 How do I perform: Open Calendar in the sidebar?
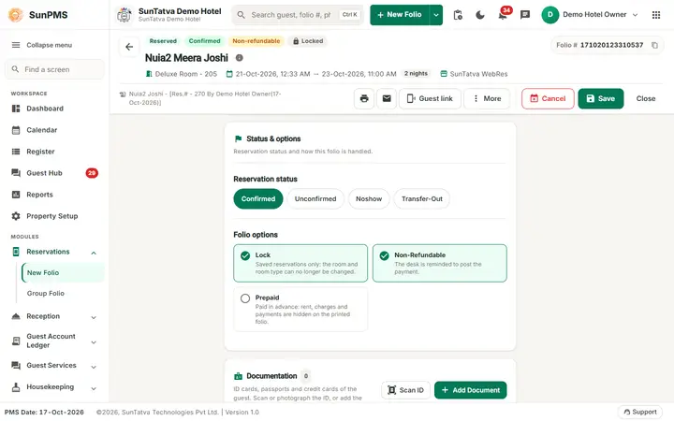pyautogui.click(x=54, y=130)
